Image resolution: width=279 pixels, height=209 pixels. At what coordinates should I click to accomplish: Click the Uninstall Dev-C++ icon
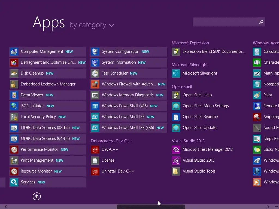point(95,171)
